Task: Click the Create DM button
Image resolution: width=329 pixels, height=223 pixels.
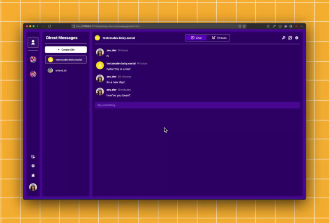Action: pyautogui.click(x=66, y=49)
